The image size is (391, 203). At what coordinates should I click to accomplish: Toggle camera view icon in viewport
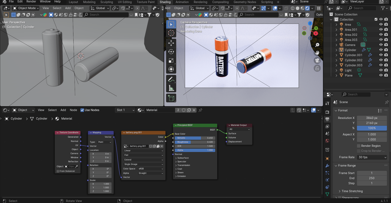point(317,60)
